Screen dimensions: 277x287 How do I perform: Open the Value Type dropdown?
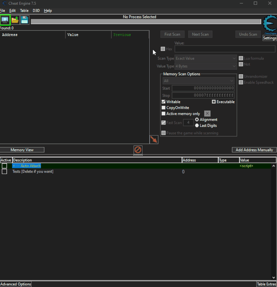tap(206, 66)
